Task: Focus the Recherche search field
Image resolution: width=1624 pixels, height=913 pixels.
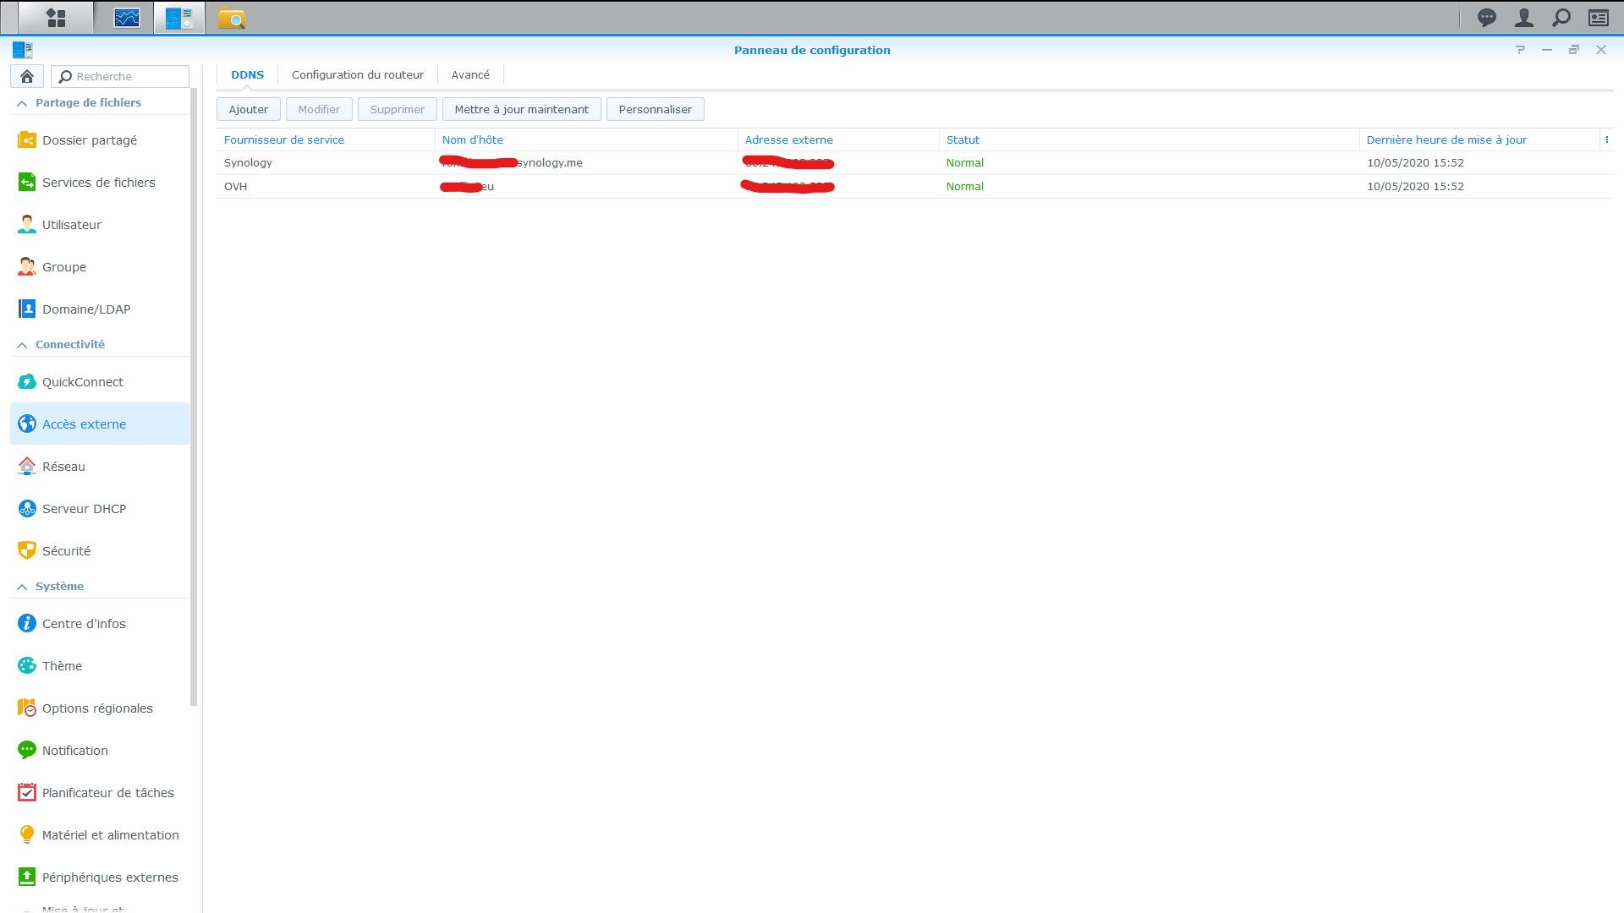Action: (127, 76)
